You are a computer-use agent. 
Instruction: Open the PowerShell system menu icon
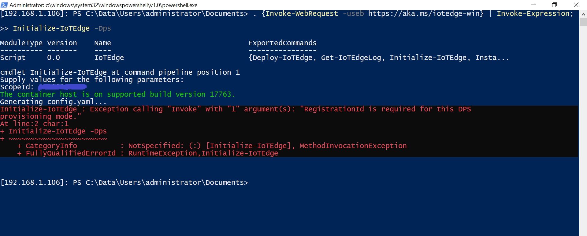[x=4, y=5]
